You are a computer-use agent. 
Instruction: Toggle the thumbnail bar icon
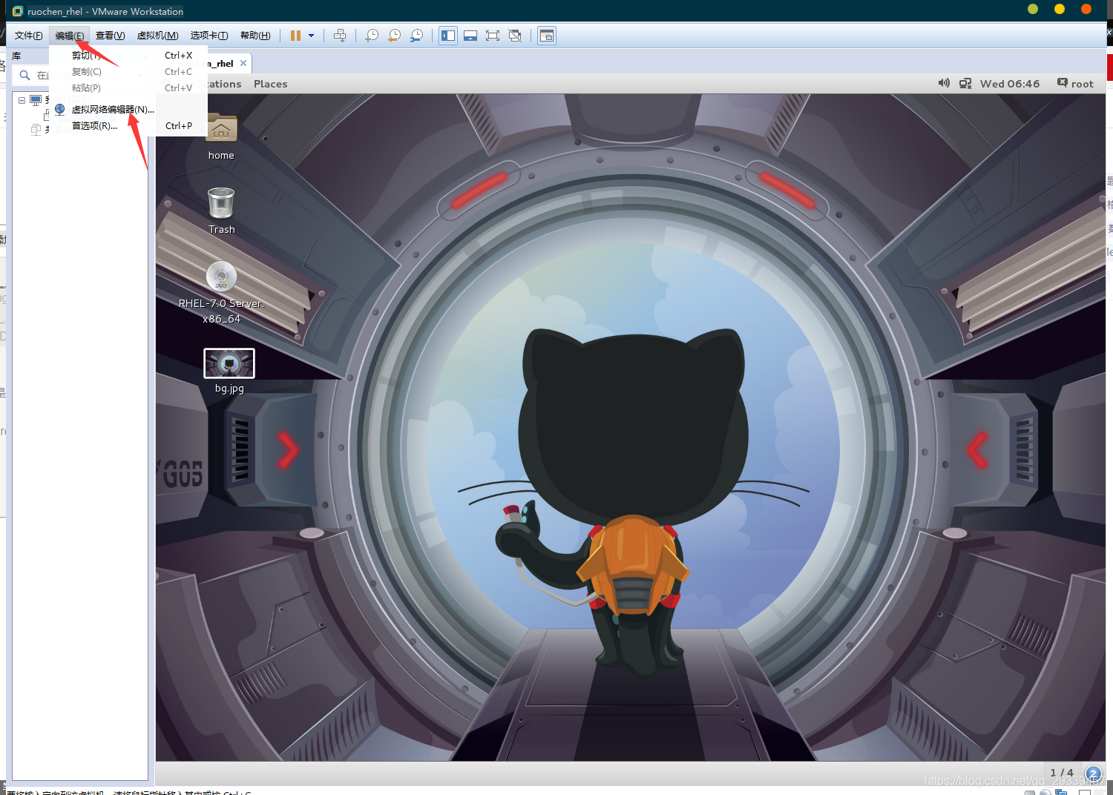pos(470,36)
